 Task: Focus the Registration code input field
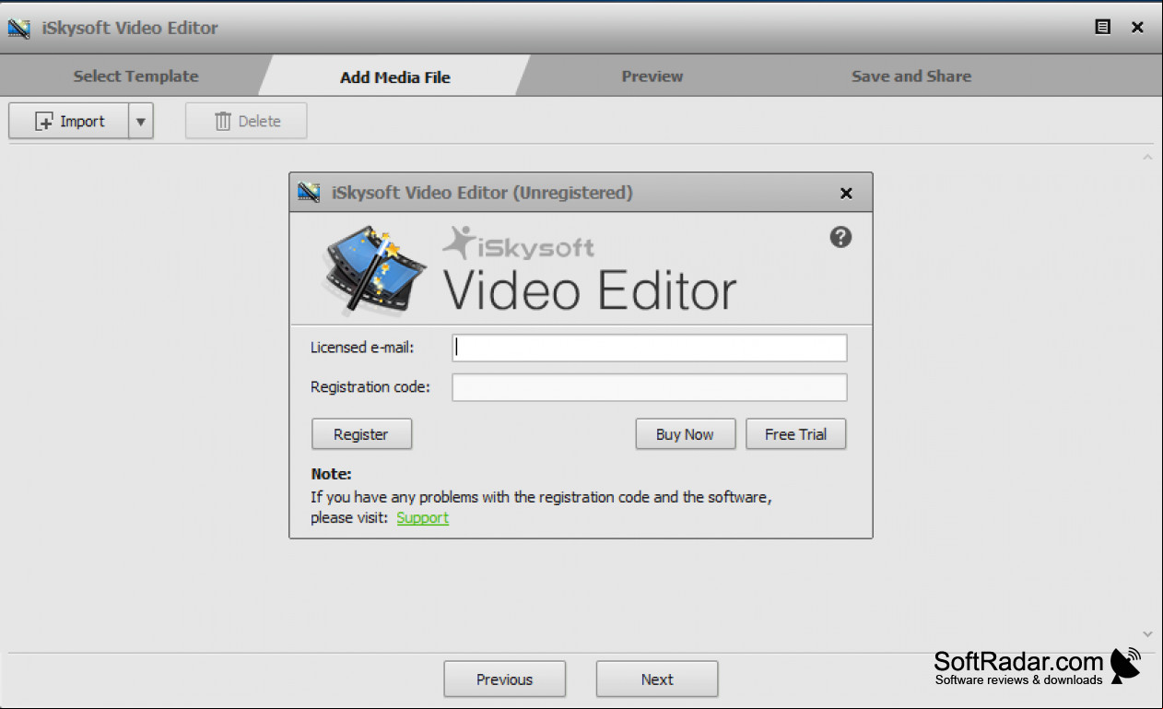coord(649,387)
